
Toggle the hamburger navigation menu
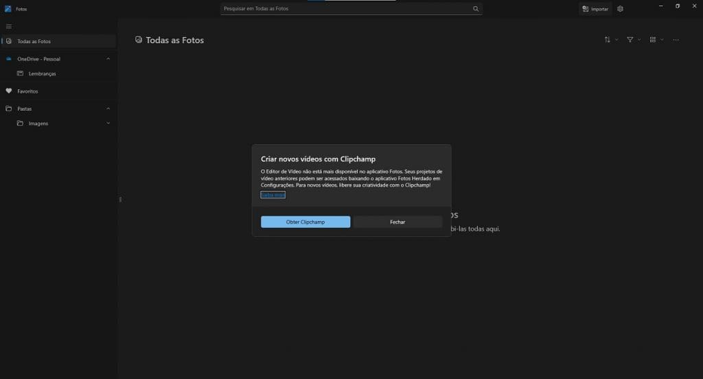[x=8, y=27]
